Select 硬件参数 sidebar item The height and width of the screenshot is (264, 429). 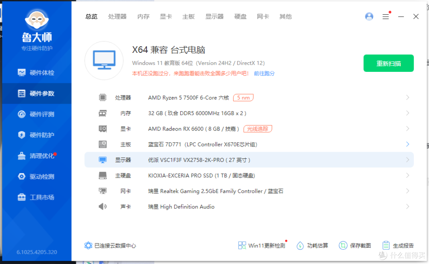[x=37, y=94]
